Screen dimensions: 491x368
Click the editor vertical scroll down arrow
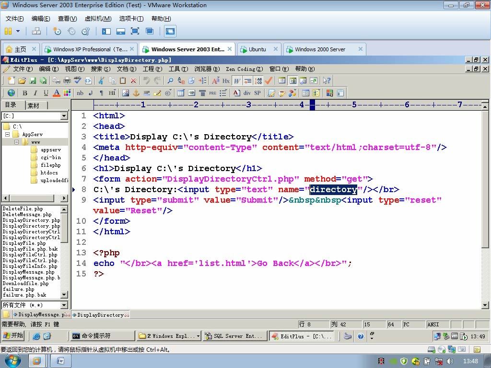(x=485, y=305)
